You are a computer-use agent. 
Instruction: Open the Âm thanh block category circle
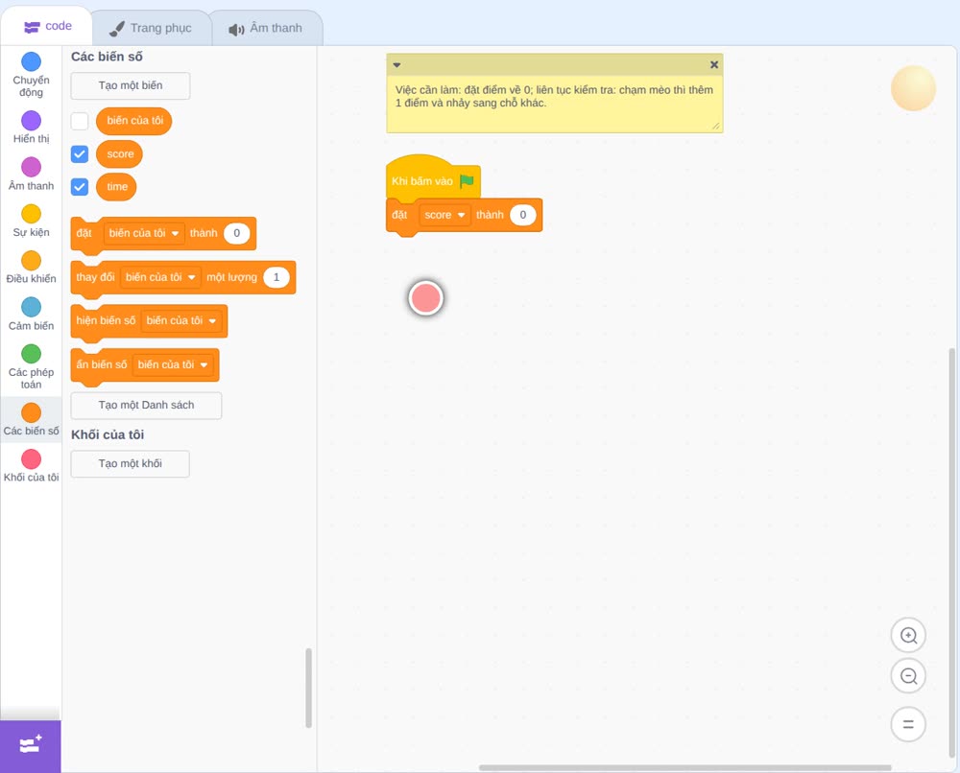[32, 167]
